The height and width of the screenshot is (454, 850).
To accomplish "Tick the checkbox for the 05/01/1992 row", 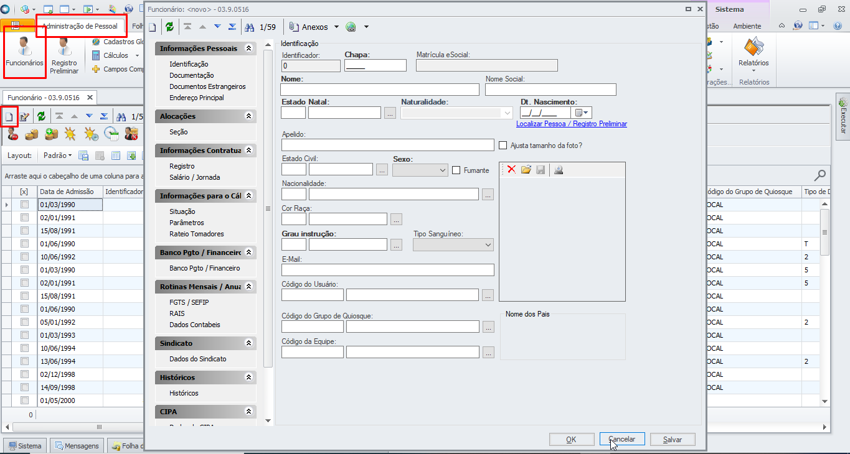I will pyautogui.click(x=25, y=322).
